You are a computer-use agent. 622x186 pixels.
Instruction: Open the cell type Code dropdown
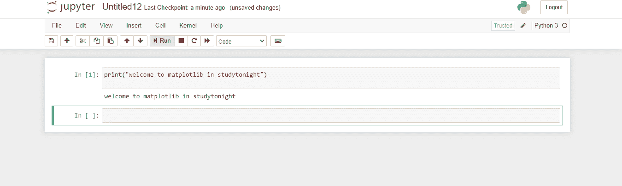click(241, 41)
